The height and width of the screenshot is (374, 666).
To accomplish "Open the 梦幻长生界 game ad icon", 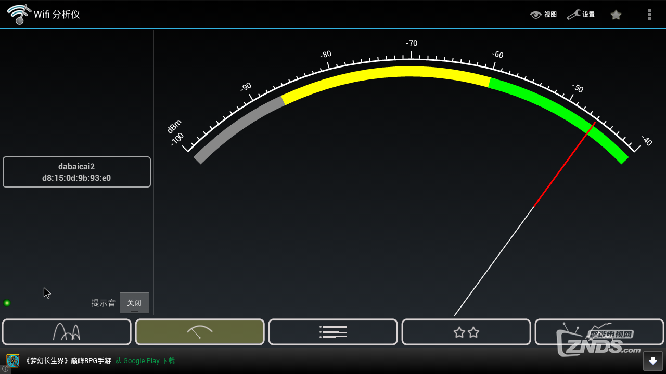I will coord(13,360).
